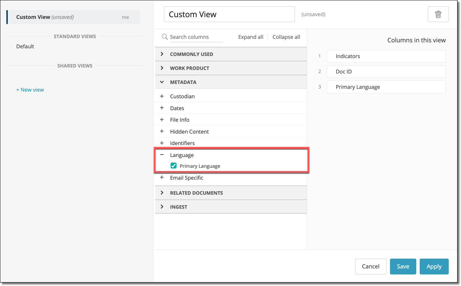Screen dimensions: 461x286
Task: Delete view using the trash icon
Action: pyautogui.click(x=438, y=14)
